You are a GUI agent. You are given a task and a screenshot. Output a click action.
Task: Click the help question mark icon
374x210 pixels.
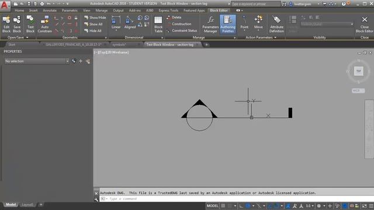tap(344, 4)
